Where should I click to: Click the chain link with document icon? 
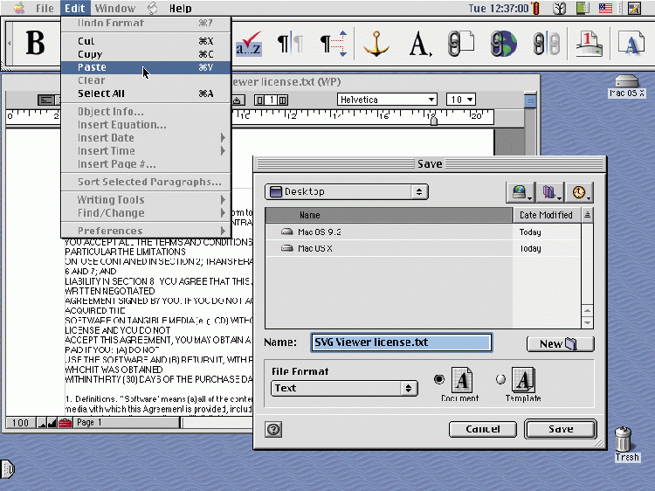[x=461, y=44]
